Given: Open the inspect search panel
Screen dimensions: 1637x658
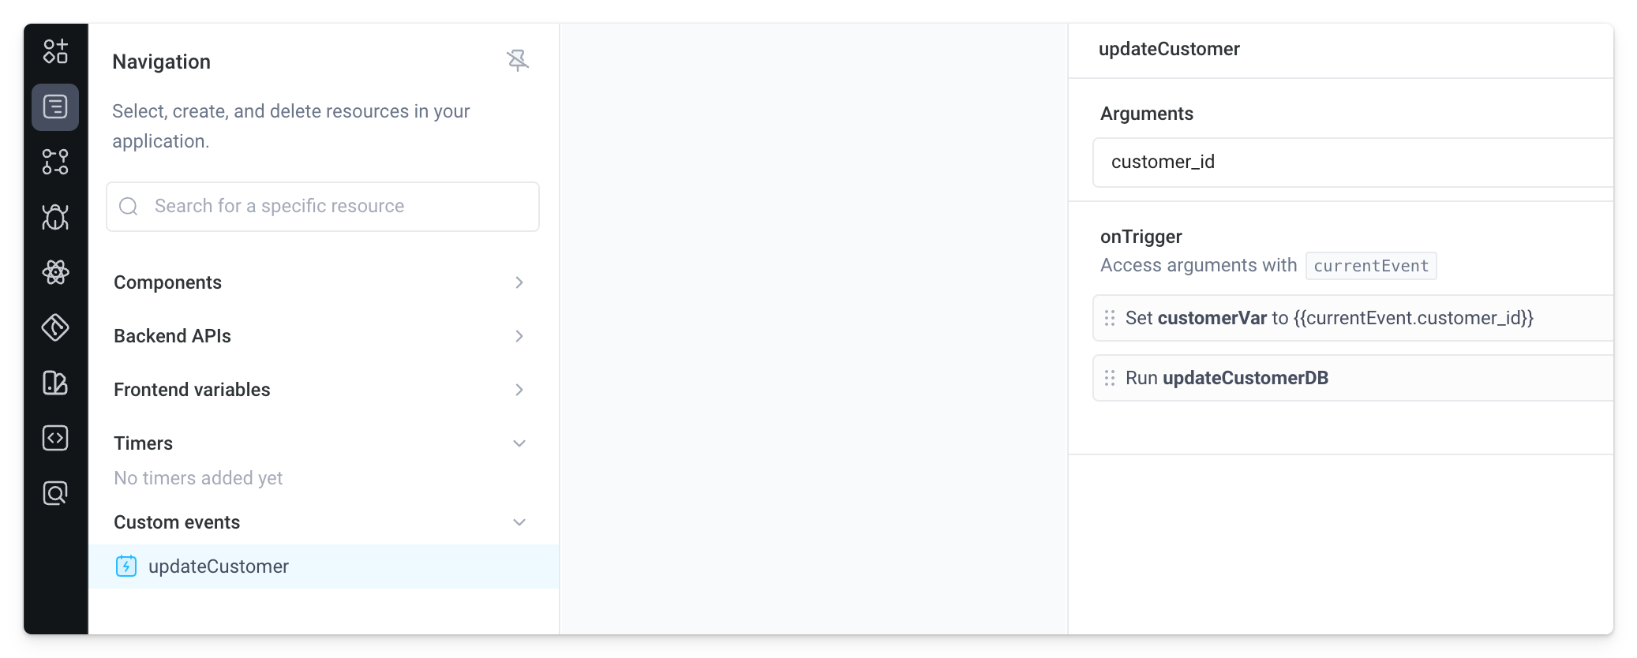Looking at the screenshot, I should [x=54, y=493].
